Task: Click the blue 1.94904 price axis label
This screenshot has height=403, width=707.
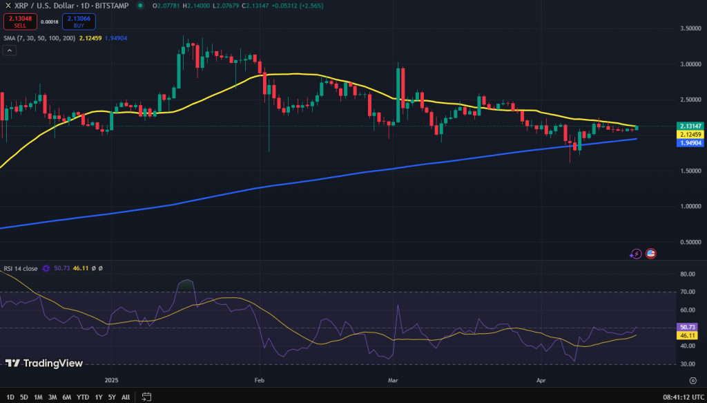Action: [x=690, y=143]
